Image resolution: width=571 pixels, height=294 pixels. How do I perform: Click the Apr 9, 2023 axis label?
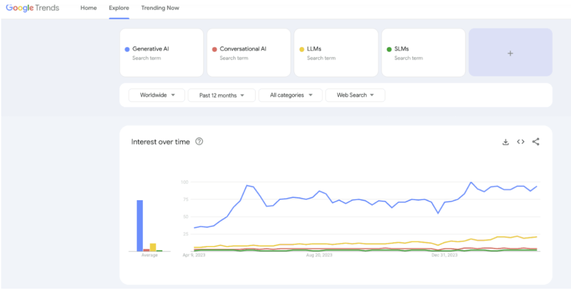(194, 255)
